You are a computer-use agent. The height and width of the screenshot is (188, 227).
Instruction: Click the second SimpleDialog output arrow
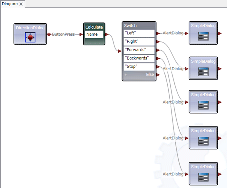click(220, 69)
